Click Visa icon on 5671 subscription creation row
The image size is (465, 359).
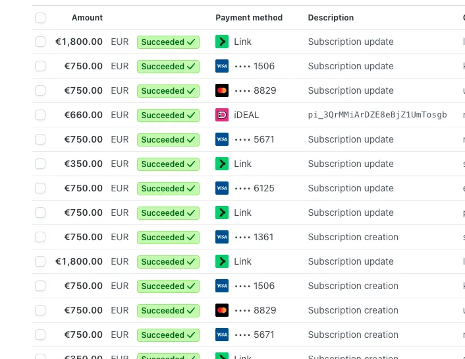222,335
